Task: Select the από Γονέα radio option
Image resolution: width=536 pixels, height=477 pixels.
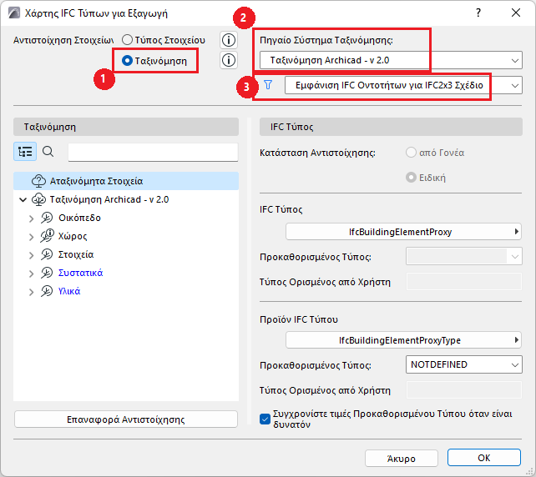Action: [x=411, y=153]
